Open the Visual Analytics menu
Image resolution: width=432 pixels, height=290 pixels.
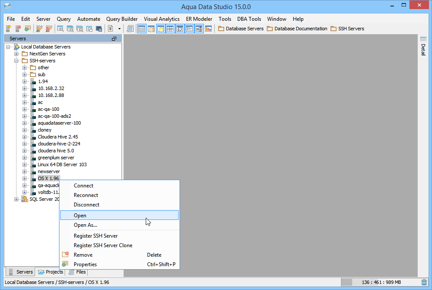click(x=162, y=19)
